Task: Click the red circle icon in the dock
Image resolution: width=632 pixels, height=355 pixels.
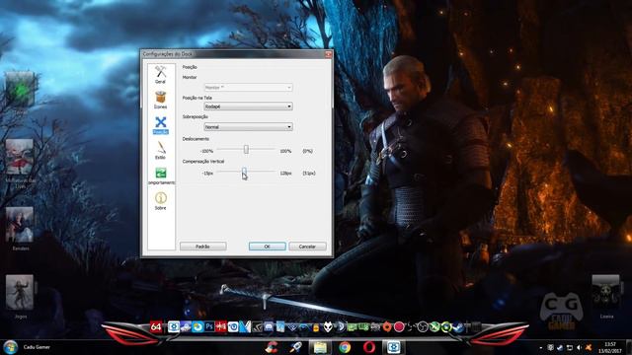Action: click(399, 327)
